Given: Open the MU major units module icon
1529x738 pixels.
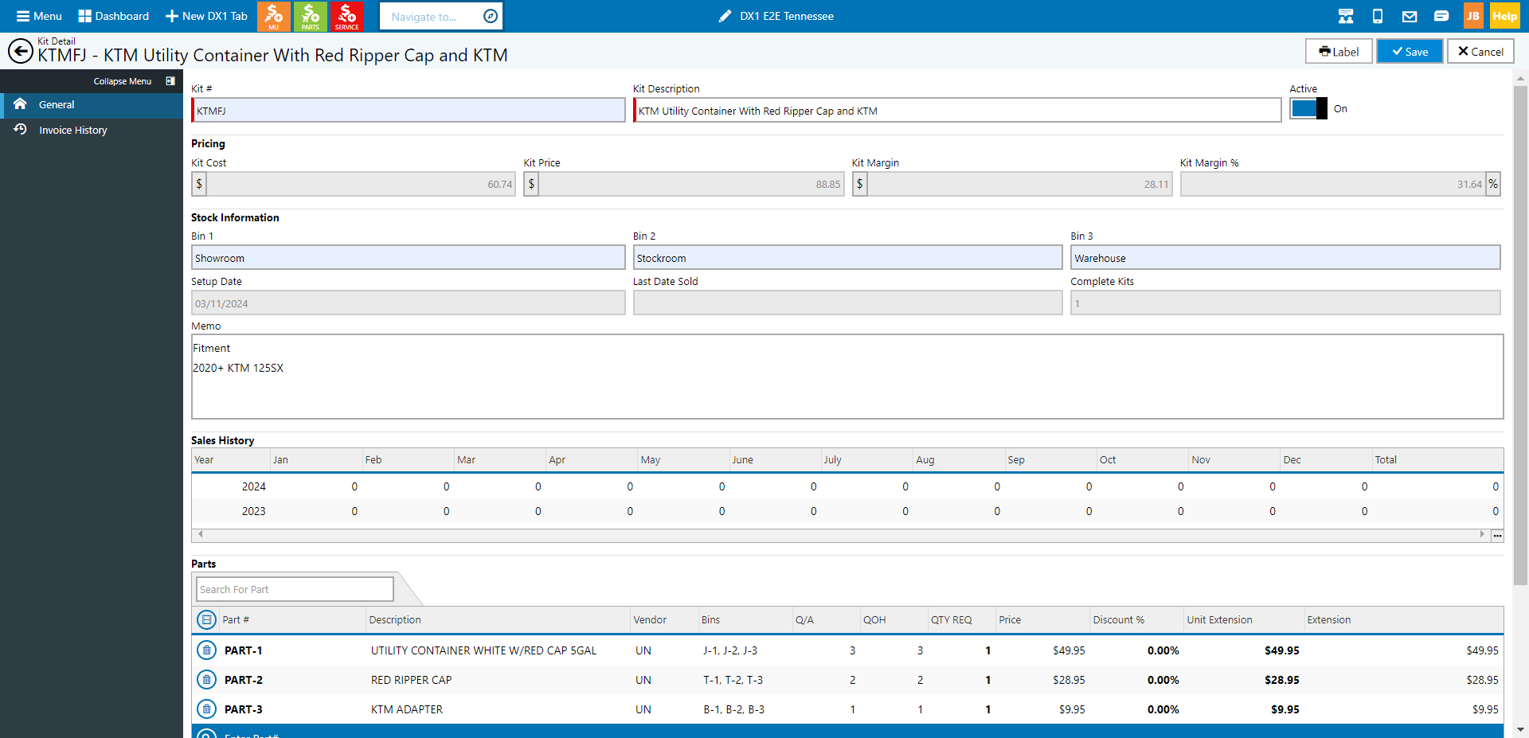Looking at the screenshot, I should (273, 16).
